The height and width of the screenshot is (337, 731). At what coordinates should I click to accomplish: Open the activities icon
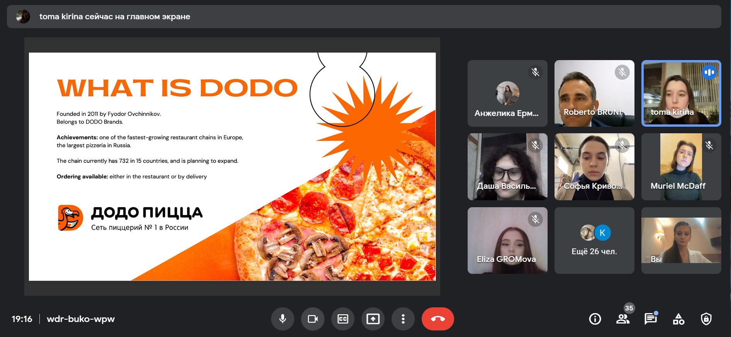pos(678,319)
